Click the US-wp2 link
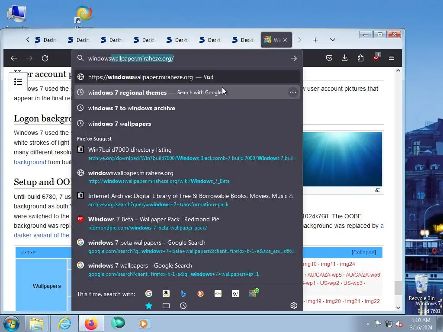Screen dimensions: 443x332 pyautogui.click(x=329, y=283)
